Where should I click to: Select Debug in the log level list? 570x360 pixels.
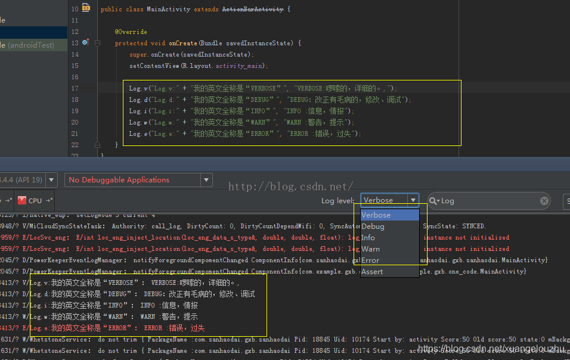[x=390, y=226]
